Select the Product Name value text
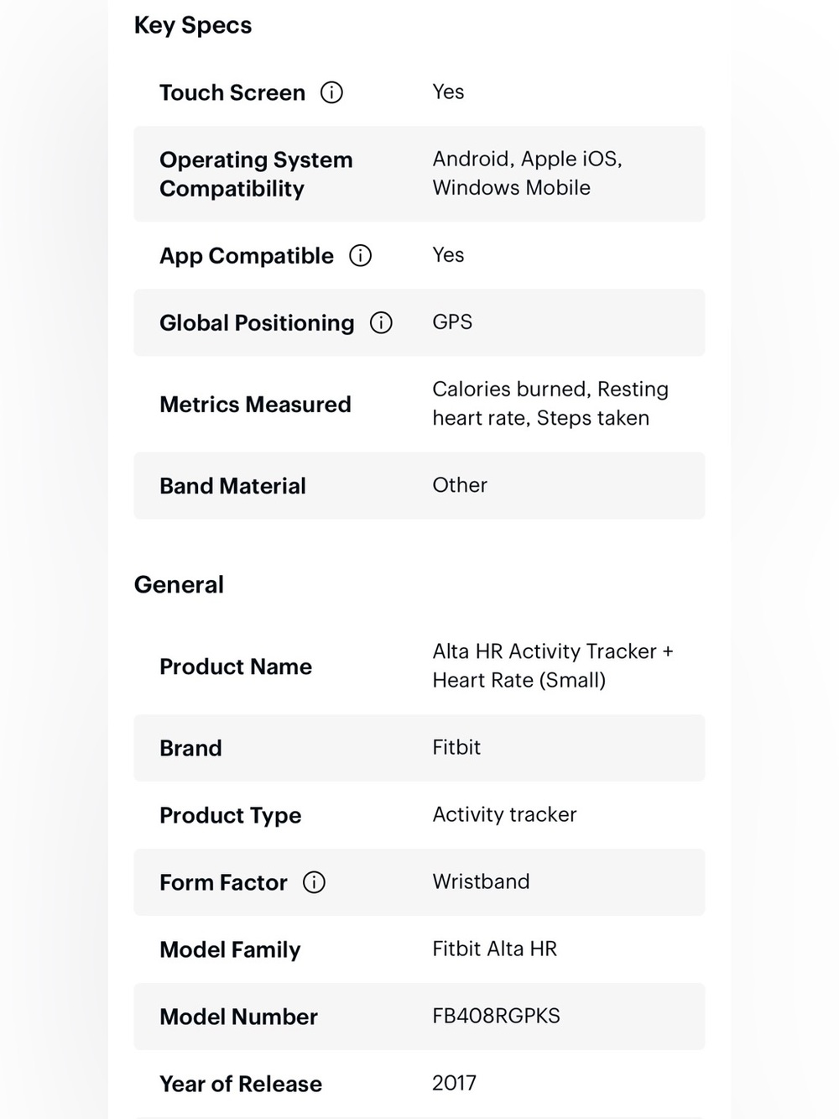Image resolution: width=839 pixels, height=1119 pixels. pyautogui.click(x=553, y=666)
